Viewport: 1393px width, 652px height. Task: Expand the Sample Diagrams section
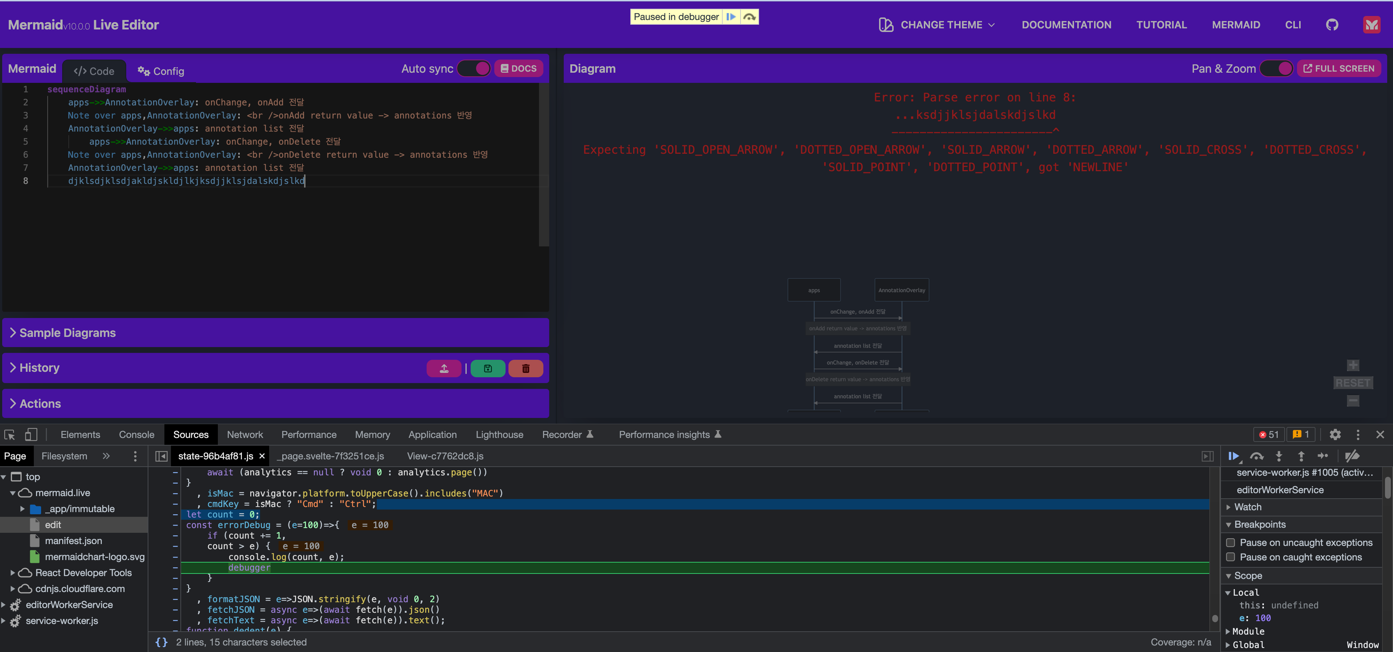67,333
